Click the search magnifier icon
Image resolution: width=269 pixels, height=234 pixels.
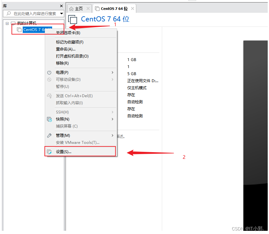(9, 13)
